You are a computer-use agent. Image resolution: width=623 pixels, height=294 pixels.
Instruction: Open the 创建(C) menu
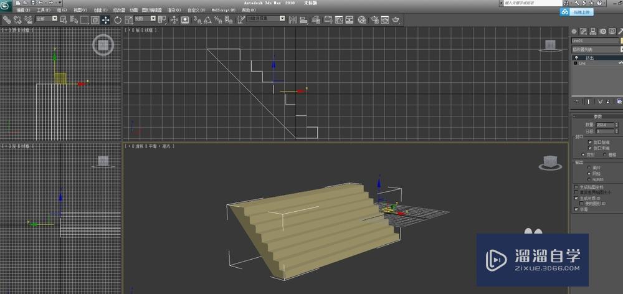[x=100, y=10]
